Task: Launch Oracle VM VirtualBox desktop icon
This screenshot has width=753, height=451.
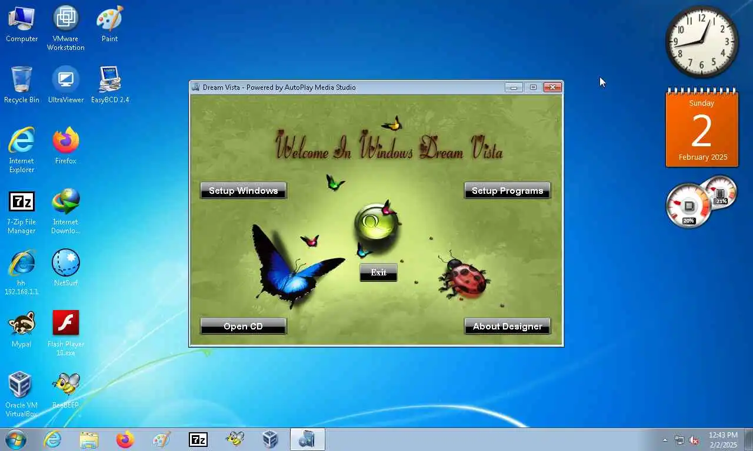Action: coord(22,395)
